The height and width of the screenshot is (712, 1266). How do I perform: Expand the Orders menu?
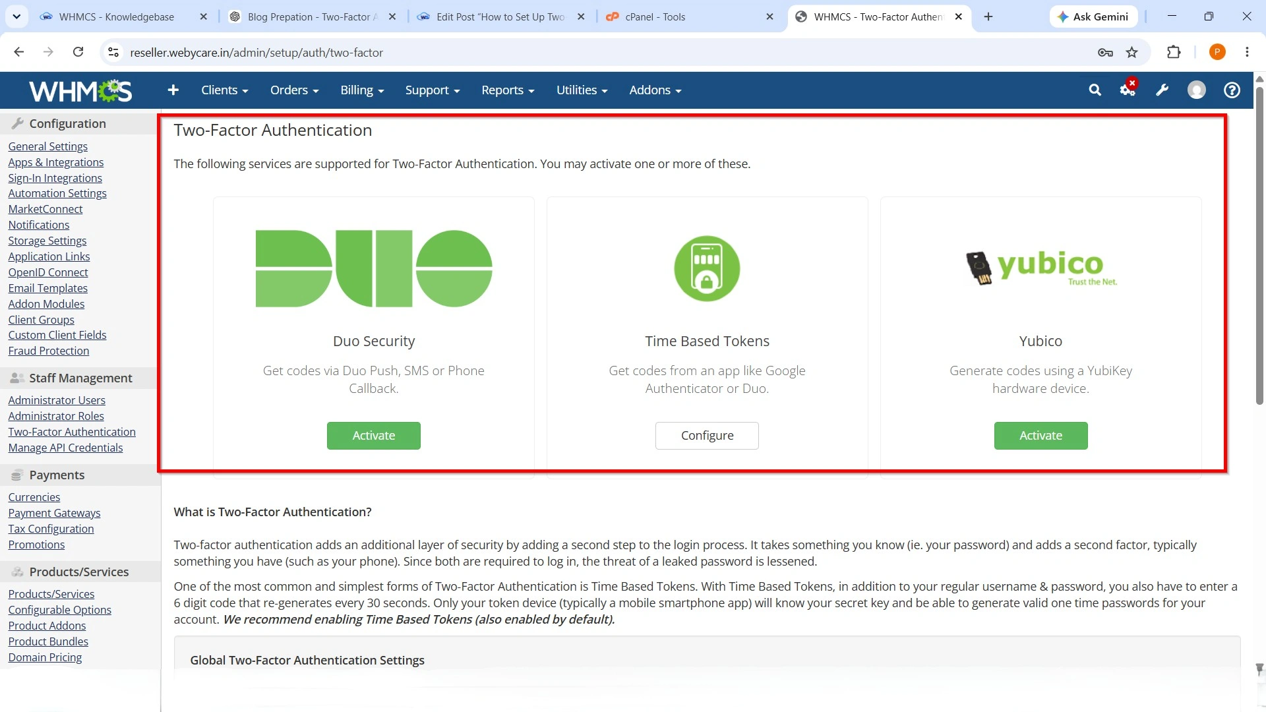294,90
